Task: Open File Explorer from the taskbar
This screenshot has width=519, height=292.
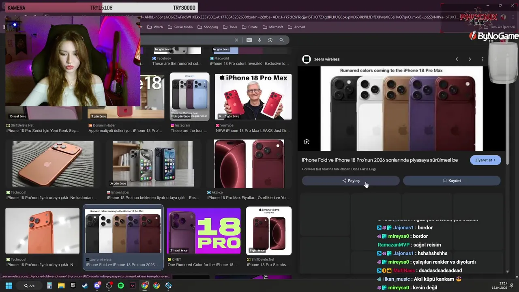Action: click(61, 286)
